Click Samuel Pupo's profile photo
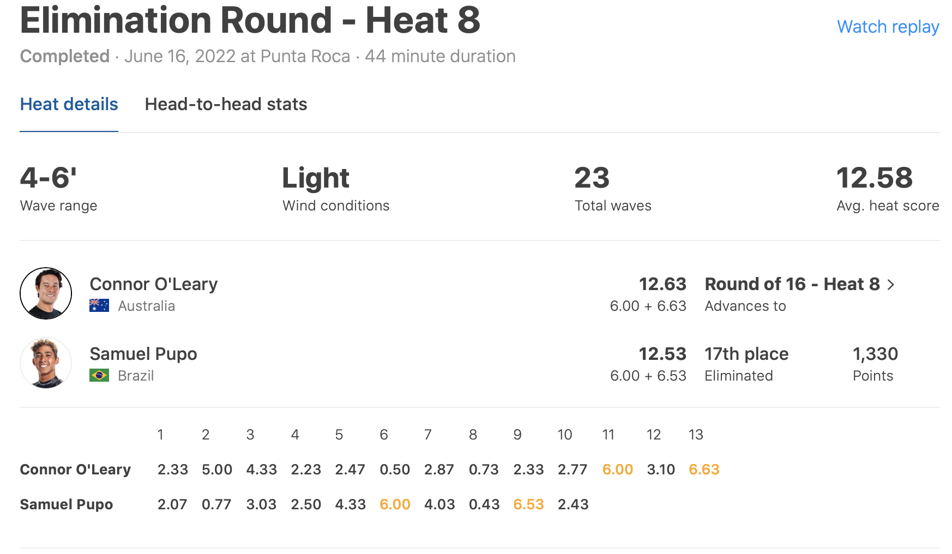The height and width of the screenshot is (554, 952). (46, 363)
